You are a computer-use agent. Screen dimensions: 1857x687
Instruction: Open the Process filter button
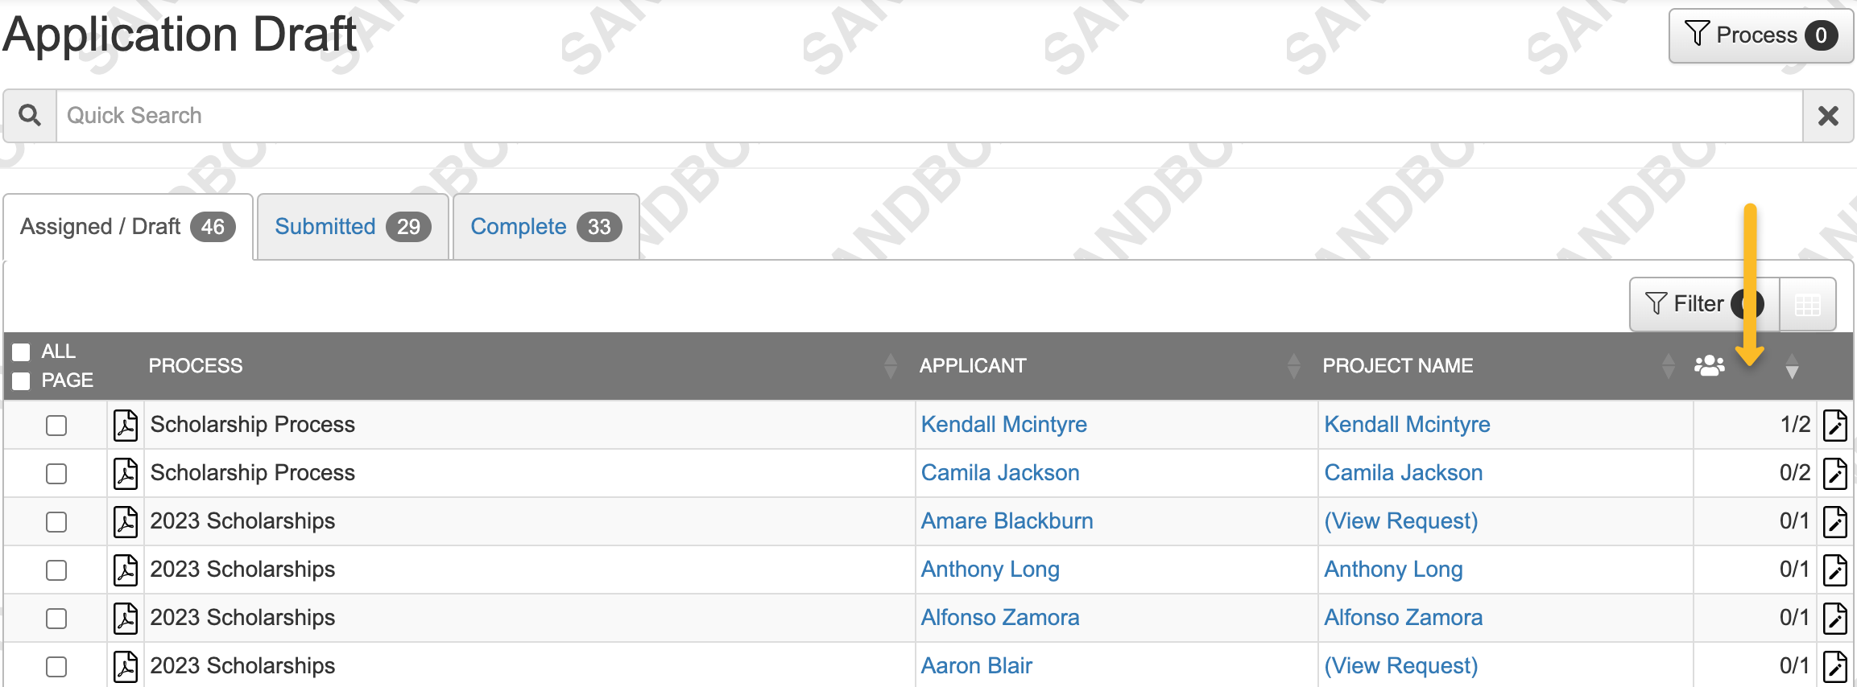1761,35
